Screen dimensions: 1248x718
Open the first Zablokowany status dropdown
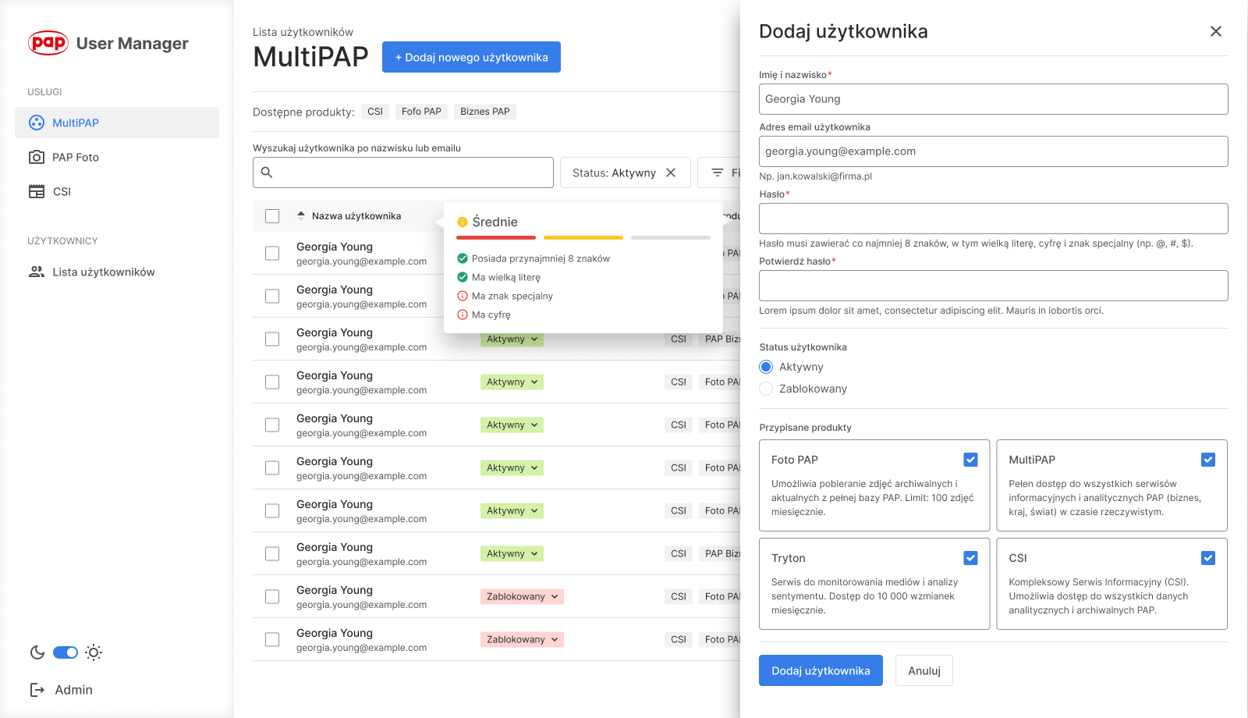[522, 596]
